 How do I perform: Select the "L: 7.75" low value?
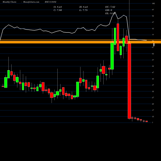83,10
